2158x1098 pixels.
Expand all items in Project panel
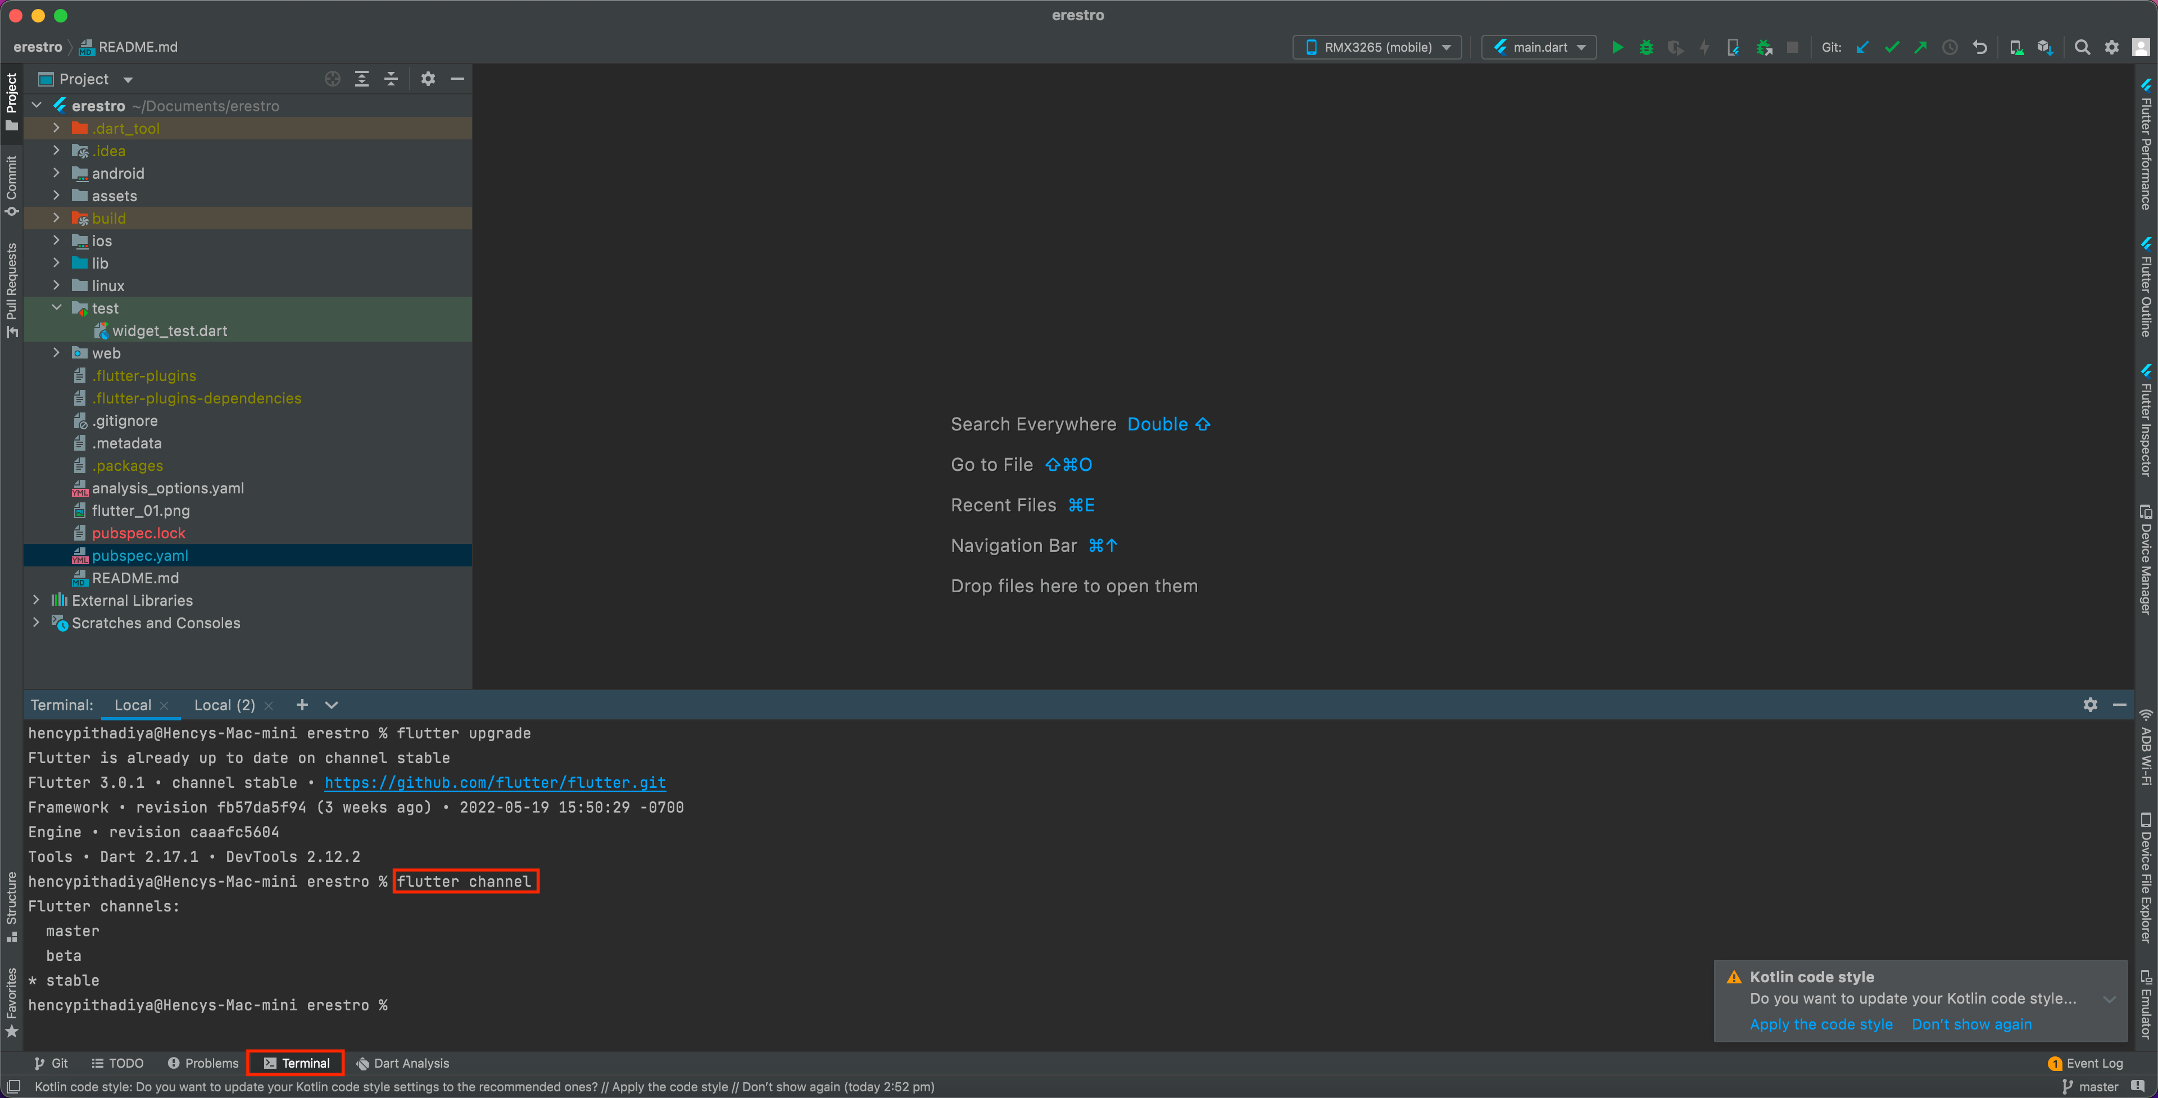point(362,79)
